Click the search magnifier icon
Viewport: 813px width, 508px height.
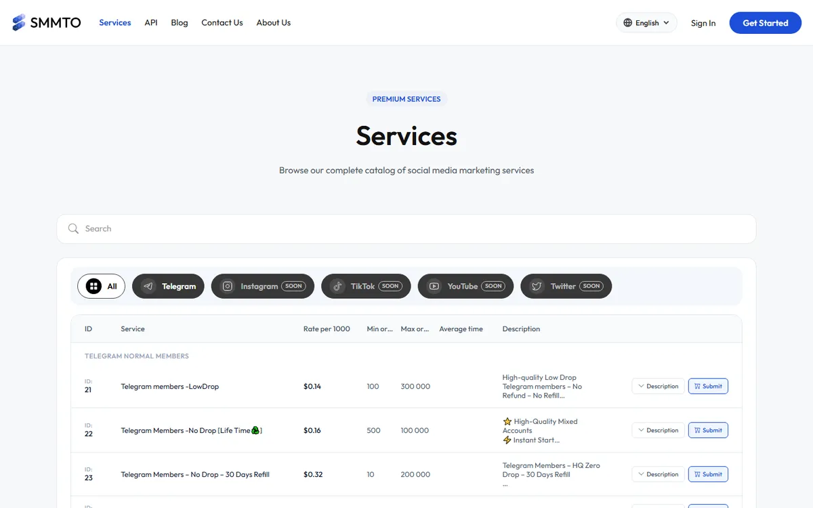[x=73, y=229]
